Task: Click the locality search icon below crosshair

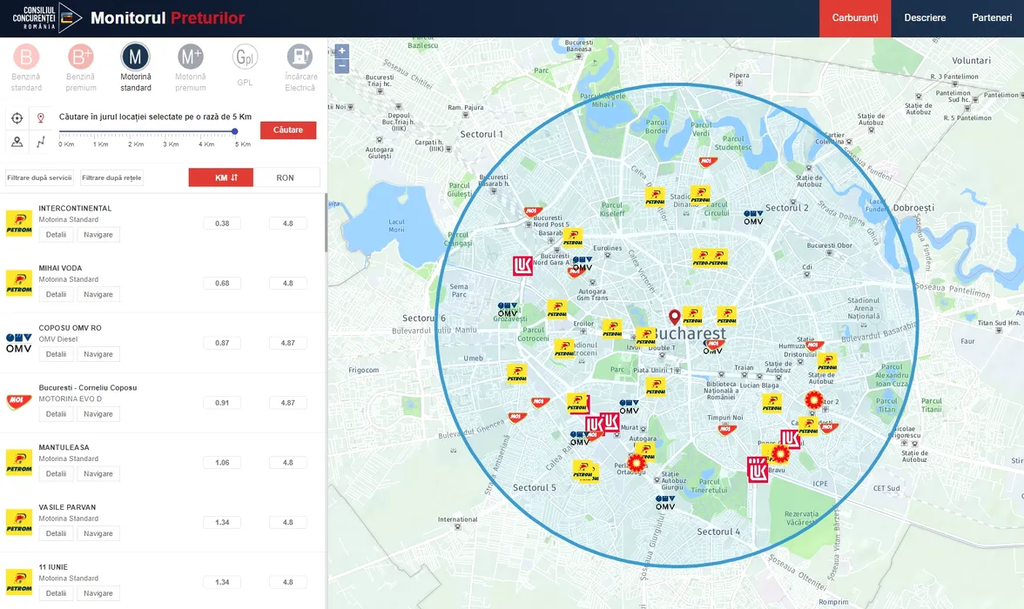Action: [17, 142]
